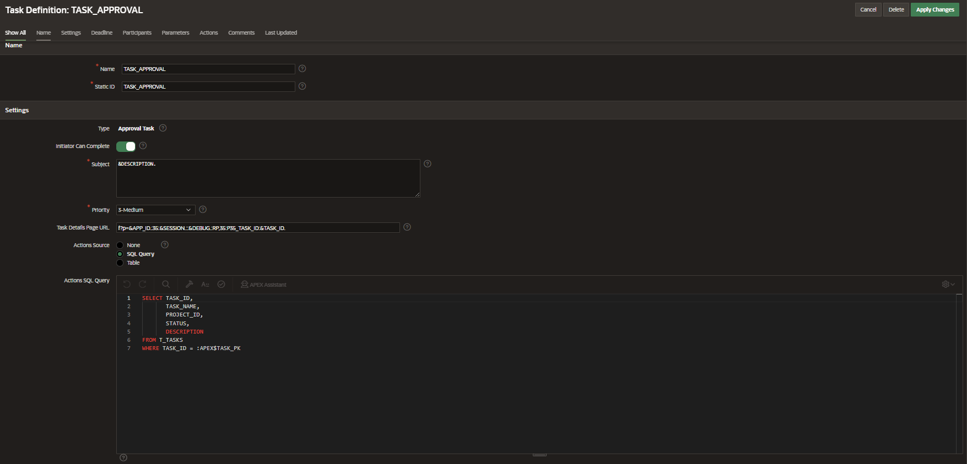Validate the SQL query with the checkmark icon
The height and width of the screenshot is (464, 967).
(222, 285)
